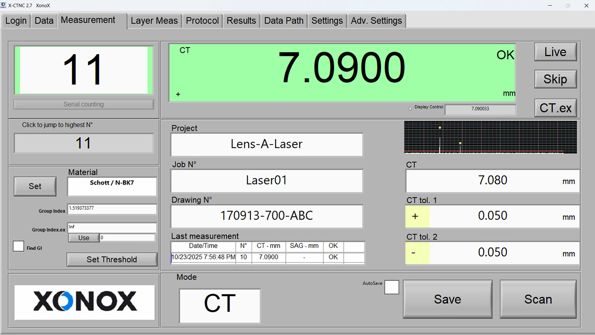This screenshot has width=595, height=335.
Task: Click the Live button
Action: coord(555,52)
